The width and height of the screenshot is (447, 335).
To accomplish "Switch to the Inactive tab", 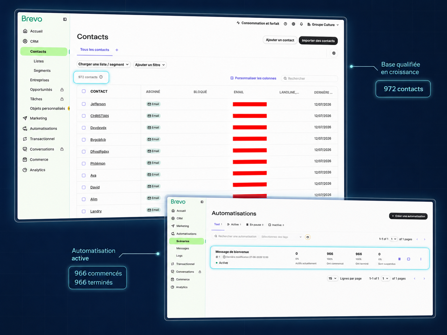I will pos(276,225).
